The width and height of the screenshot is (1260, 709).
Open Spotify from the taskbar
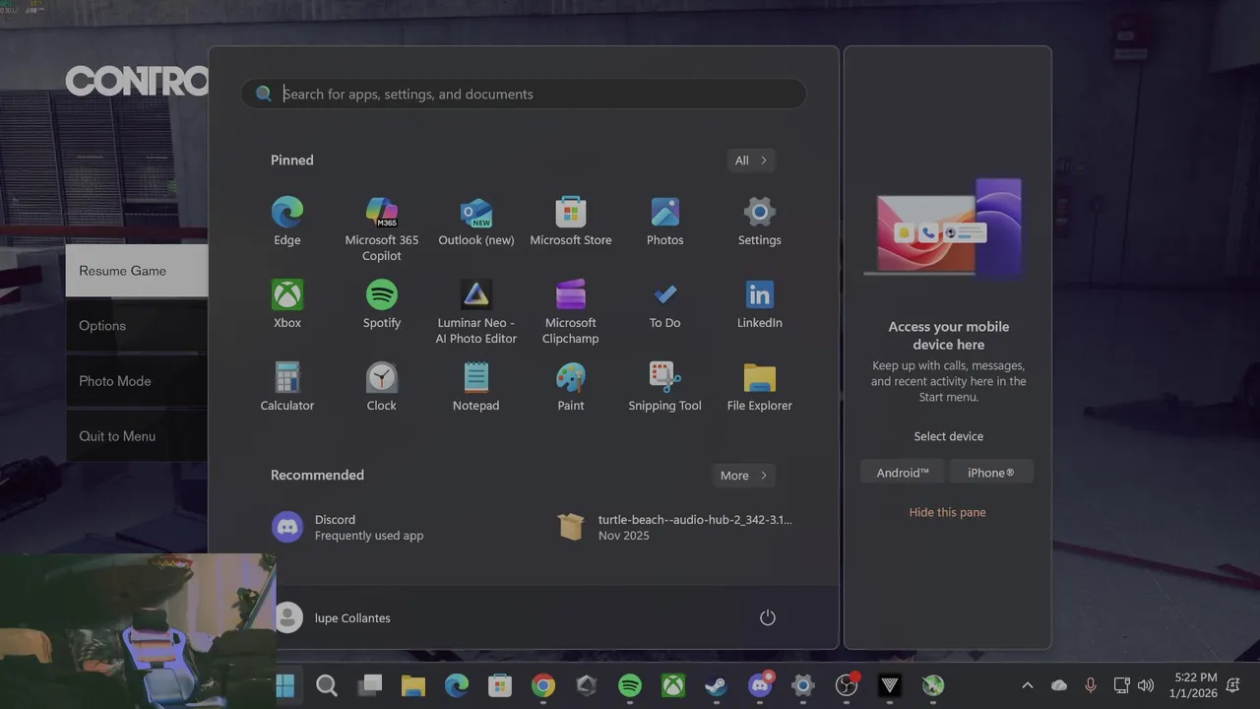(630, 685)
